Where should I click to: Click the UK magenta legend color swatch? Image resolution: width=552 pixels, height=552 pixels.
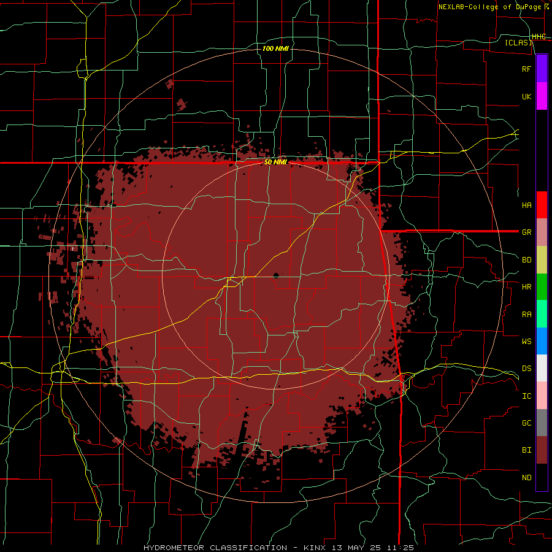pyautogui.click(x=542, y=96)
